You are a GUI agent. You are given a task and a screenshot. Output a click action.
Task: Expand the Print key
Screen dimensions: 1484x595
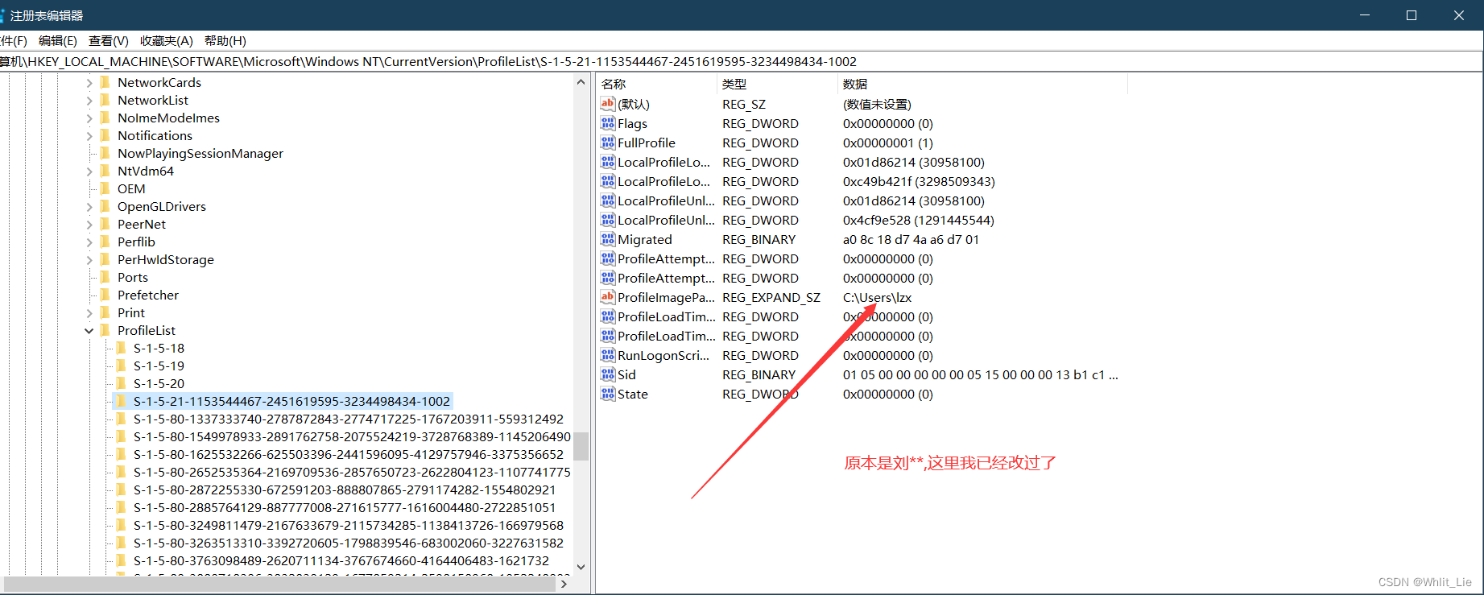tap(89, 313)
